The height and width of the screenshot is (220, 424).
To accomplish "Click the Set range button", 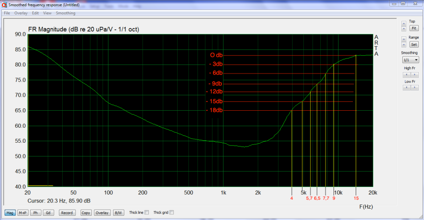I will point(414,45).
